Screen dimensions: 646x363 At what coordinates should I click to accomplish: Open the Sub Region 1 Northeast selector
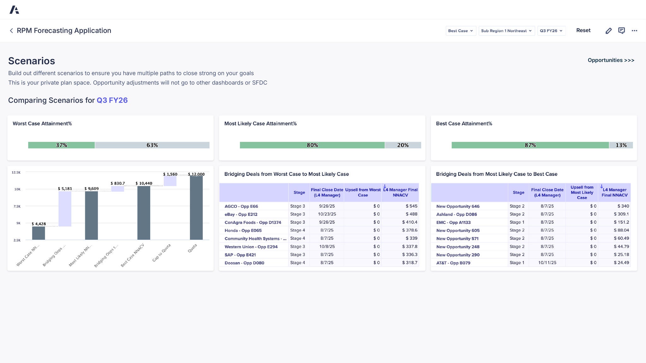506,31
